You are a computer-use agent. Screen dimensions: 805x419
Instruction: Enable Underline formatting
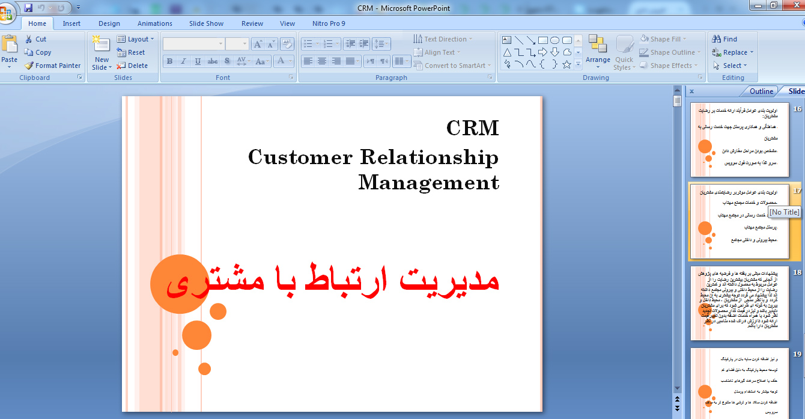[x=198, y=61]
